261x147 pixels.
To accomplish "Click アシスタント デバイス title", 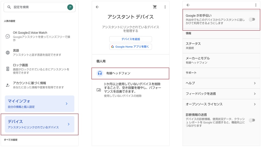I will [x=130, y=17].
